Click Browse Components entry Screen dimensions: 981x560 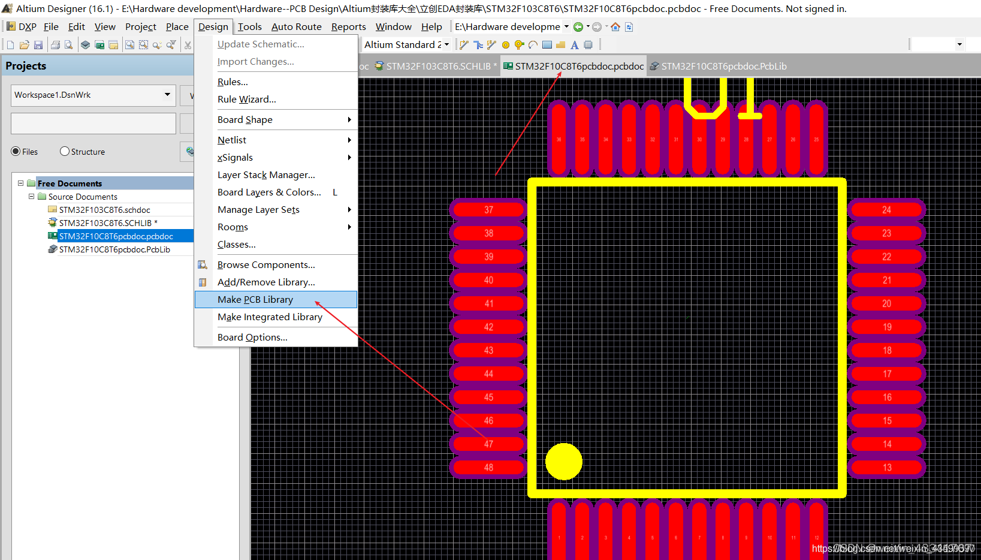(x=276, y=265)
